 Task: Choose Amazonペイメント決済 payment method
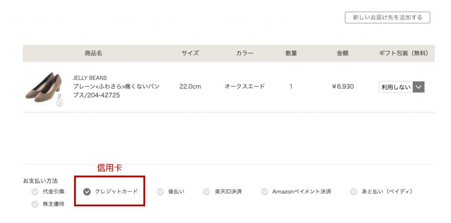(x=296, y=192)
